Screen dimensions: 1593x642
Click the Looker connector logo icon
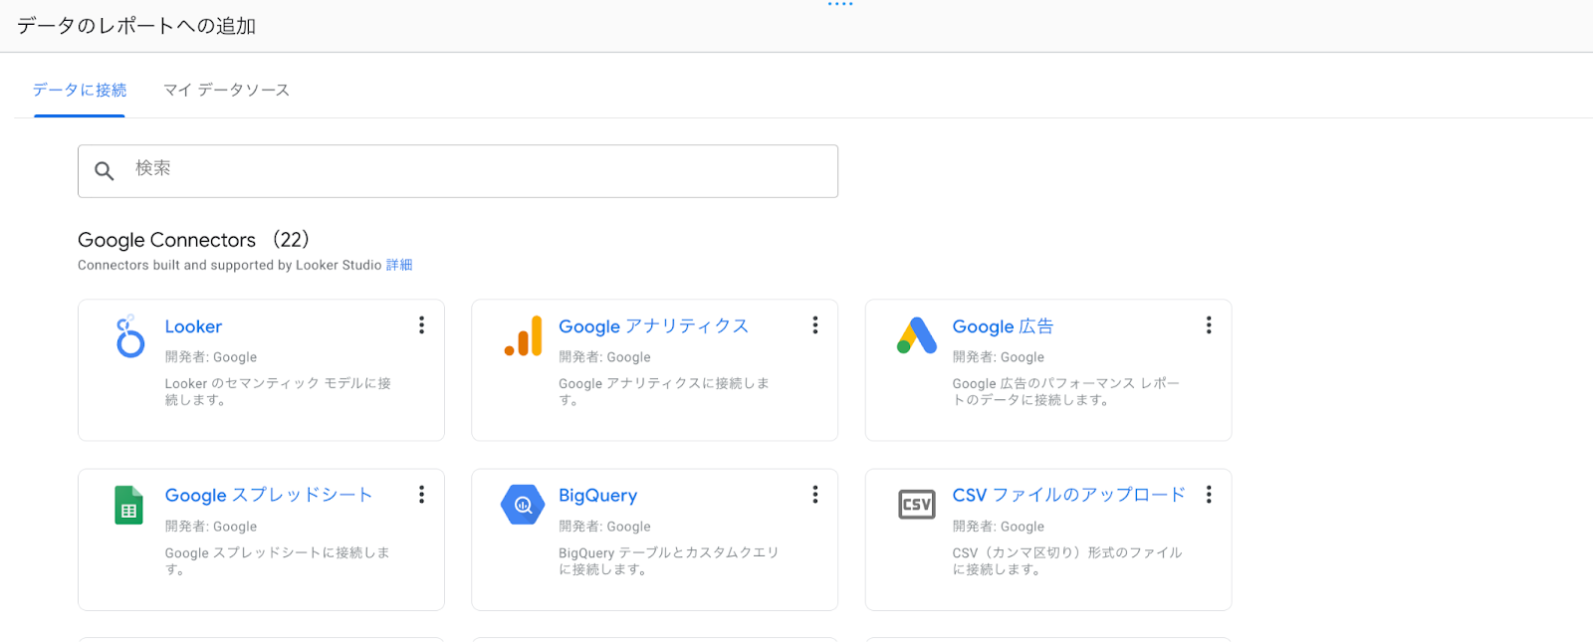[130, 336]
